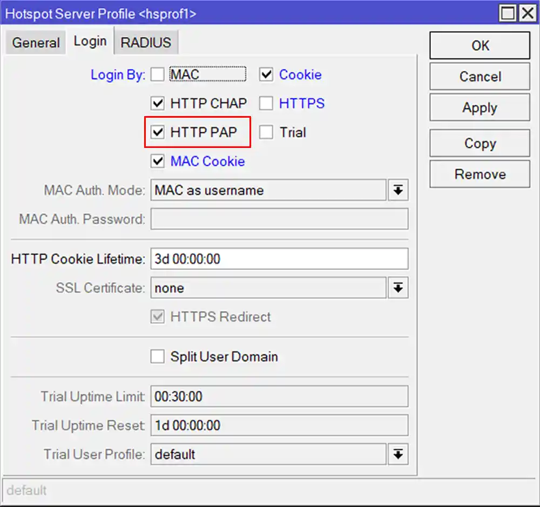Uncheck the Cookie login option
Image resolution: width=540 pixels, height=507 pixels.
[266, 75]
